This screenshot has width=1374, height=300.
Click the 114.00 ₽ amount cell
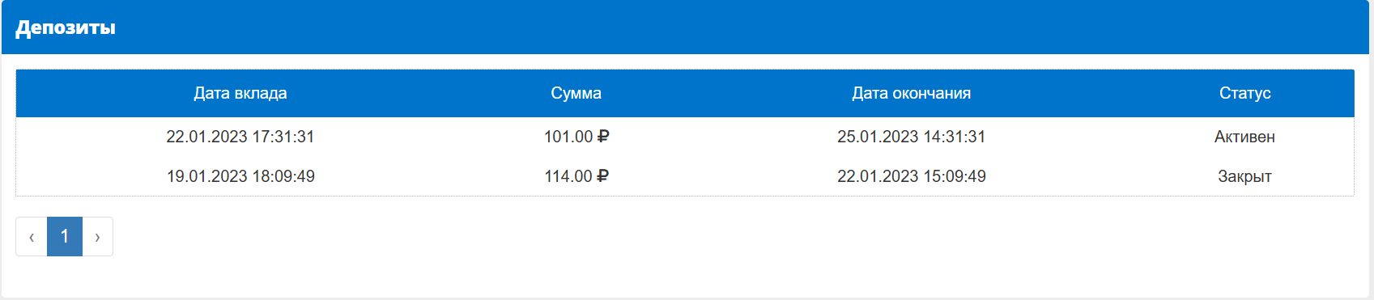tap(576, 176)
